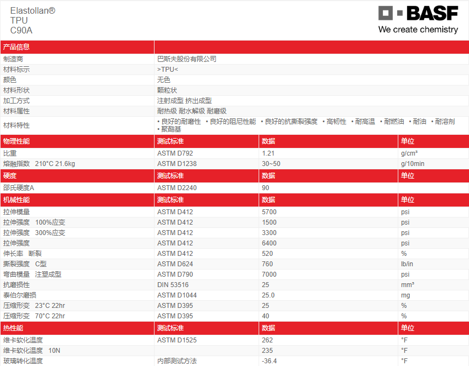Select the 耐热级 耐水解级 耐磨级 attribute text
Image resolution: width=469 pixels, height=366 pixels.
(192, 111)
